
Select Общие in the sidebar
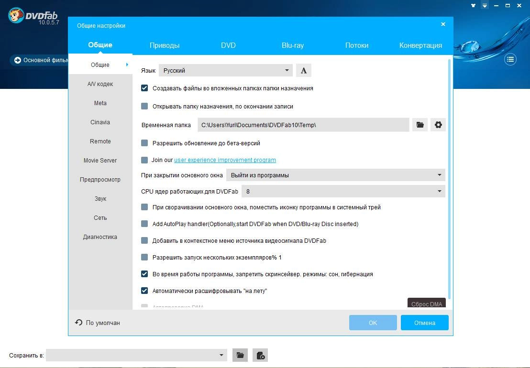(x=100, y=65)
